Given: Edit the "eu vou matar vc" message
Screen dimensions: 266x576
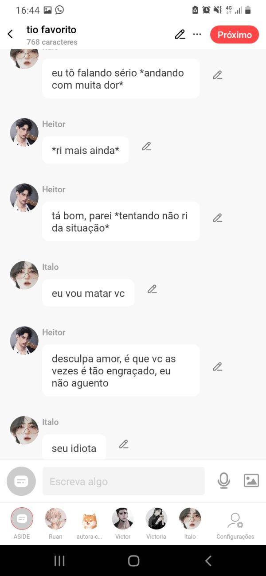Looking at the screenshot, I should 152,289.
